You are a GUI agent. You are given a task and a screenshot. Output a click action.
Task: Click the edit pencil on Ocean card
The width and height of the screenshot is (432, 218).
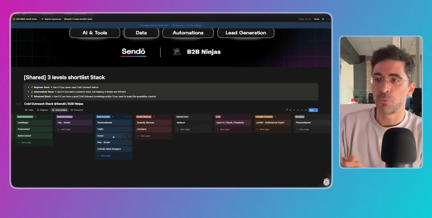[x=125, y=136]
